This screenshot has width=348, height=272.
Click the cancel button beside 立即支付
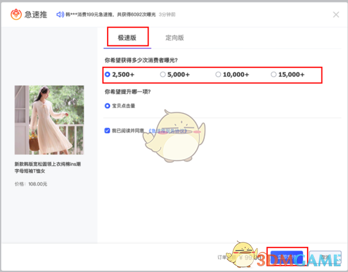pyautogui.click(x=325, y=257)
